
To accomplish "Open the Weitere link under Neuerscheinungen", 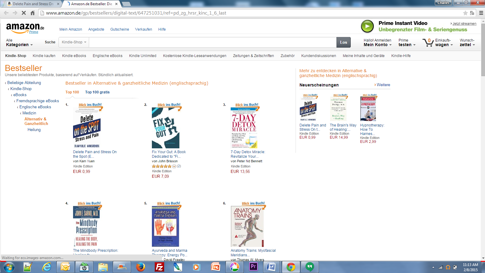I will tap(382, 85).
